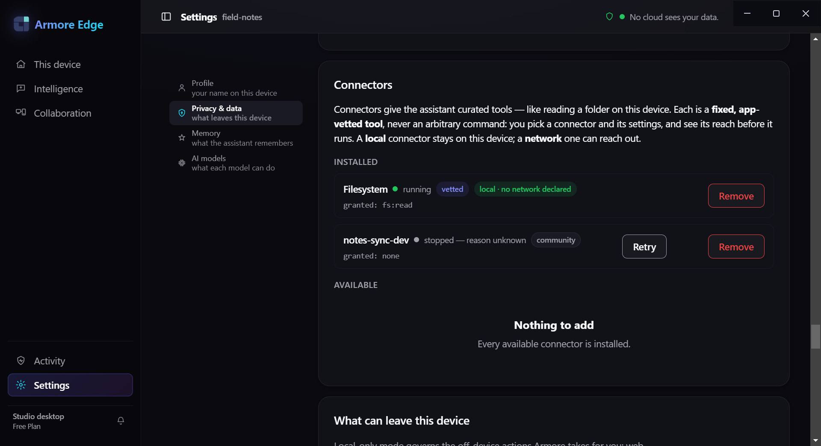The image size is (821, 446).
Task: Click the scrollbar down arrow
Action: click(815, 440)
